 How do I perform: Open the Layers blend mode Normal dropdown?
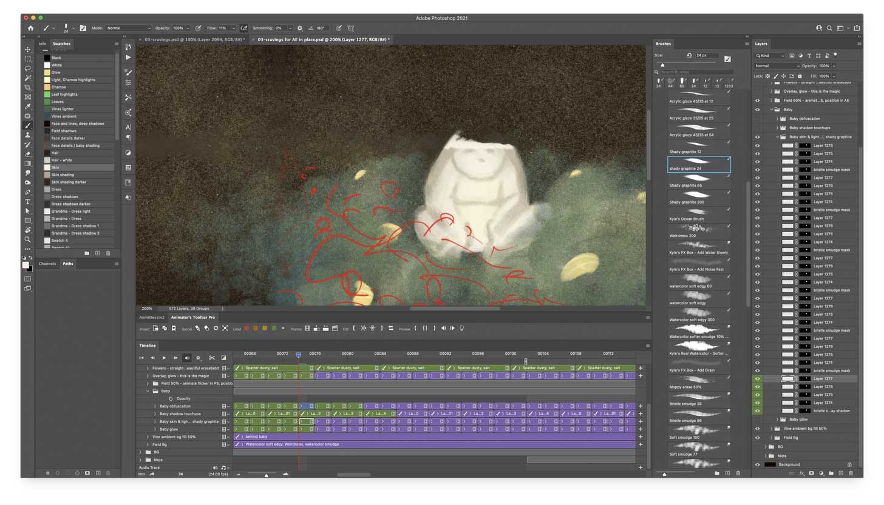777,65
